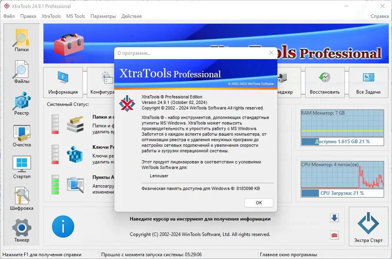Open the Шифровка encryption tool
This screenshot has height=259, width=392.
(21, 199)
